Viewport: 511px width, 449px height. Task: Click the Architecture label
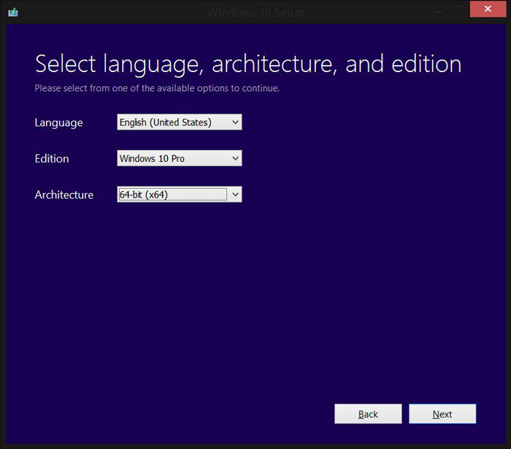pyautogui.click(x=64, y=195)
